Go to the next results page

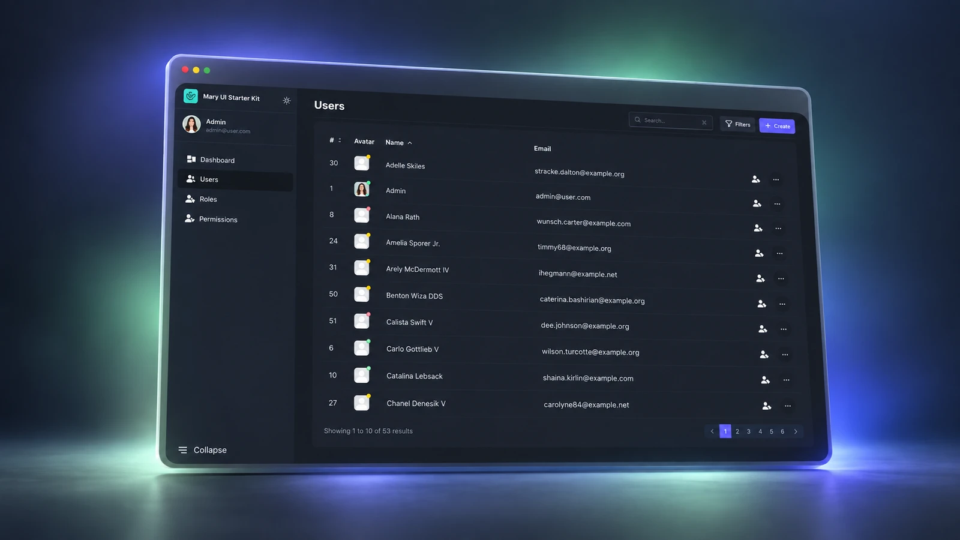point(796,431)
